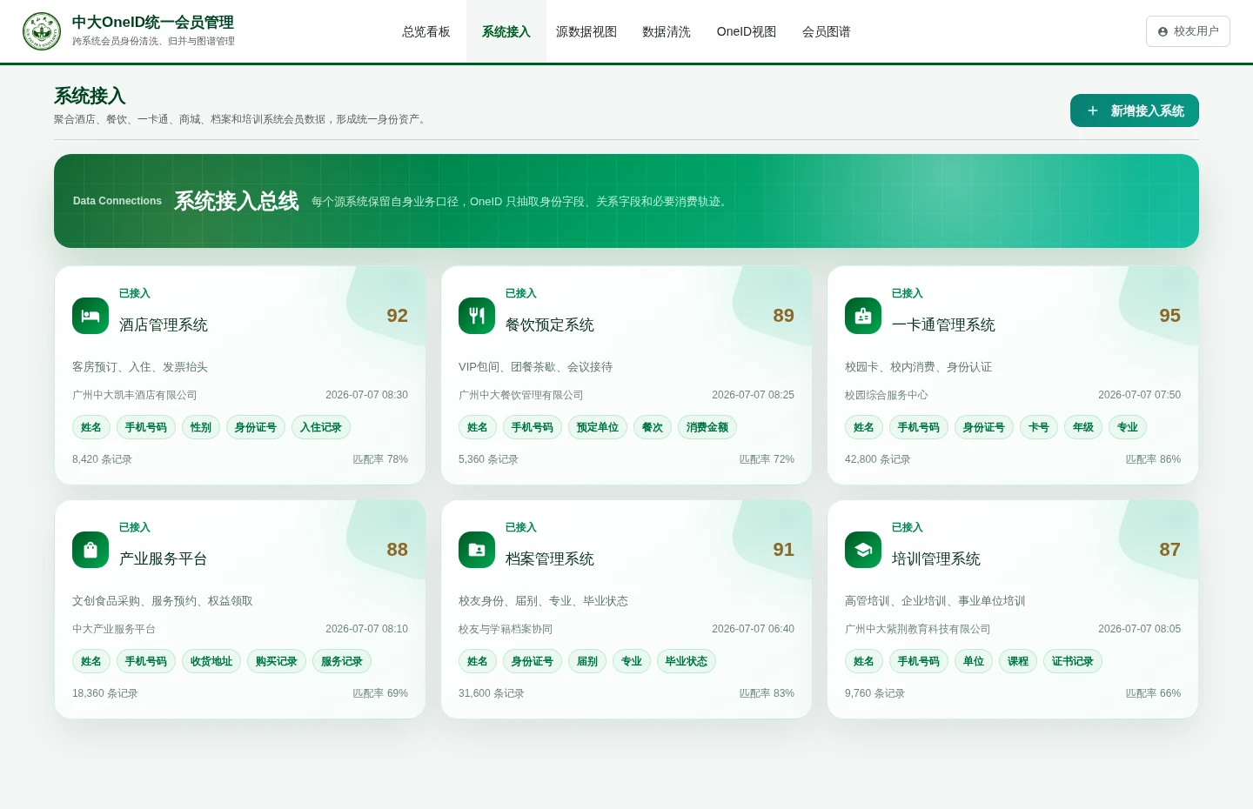Click the 课程 field tag
This screenshot has width=1253, height=809.
1018,661
